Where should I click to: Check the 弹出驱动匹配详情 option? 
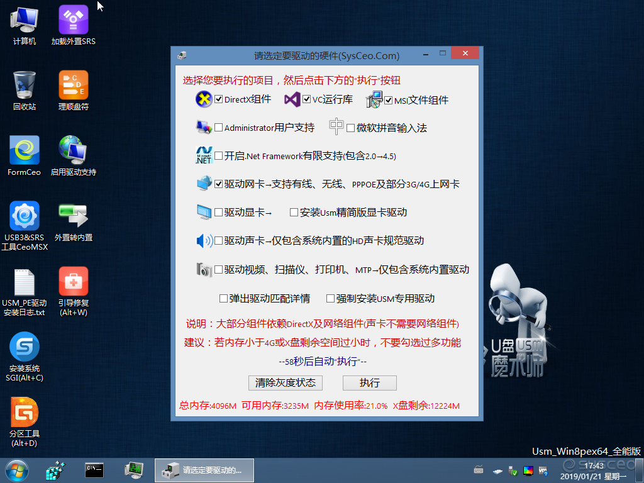pos(223,298)
